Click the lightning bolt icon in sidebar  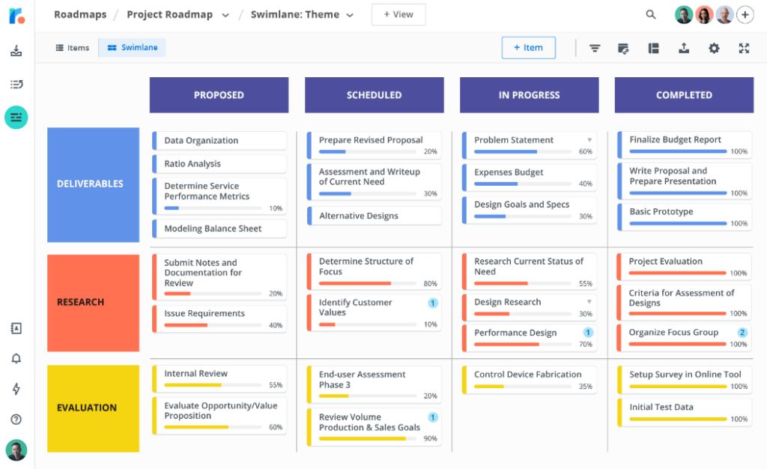click(x=16, y=389)
